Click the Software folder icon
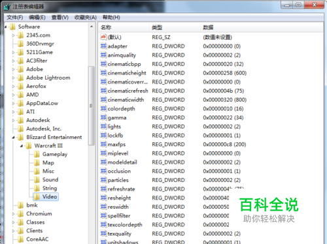The height and width of the screenshot is (244, 327). click(x=12, y=27)
